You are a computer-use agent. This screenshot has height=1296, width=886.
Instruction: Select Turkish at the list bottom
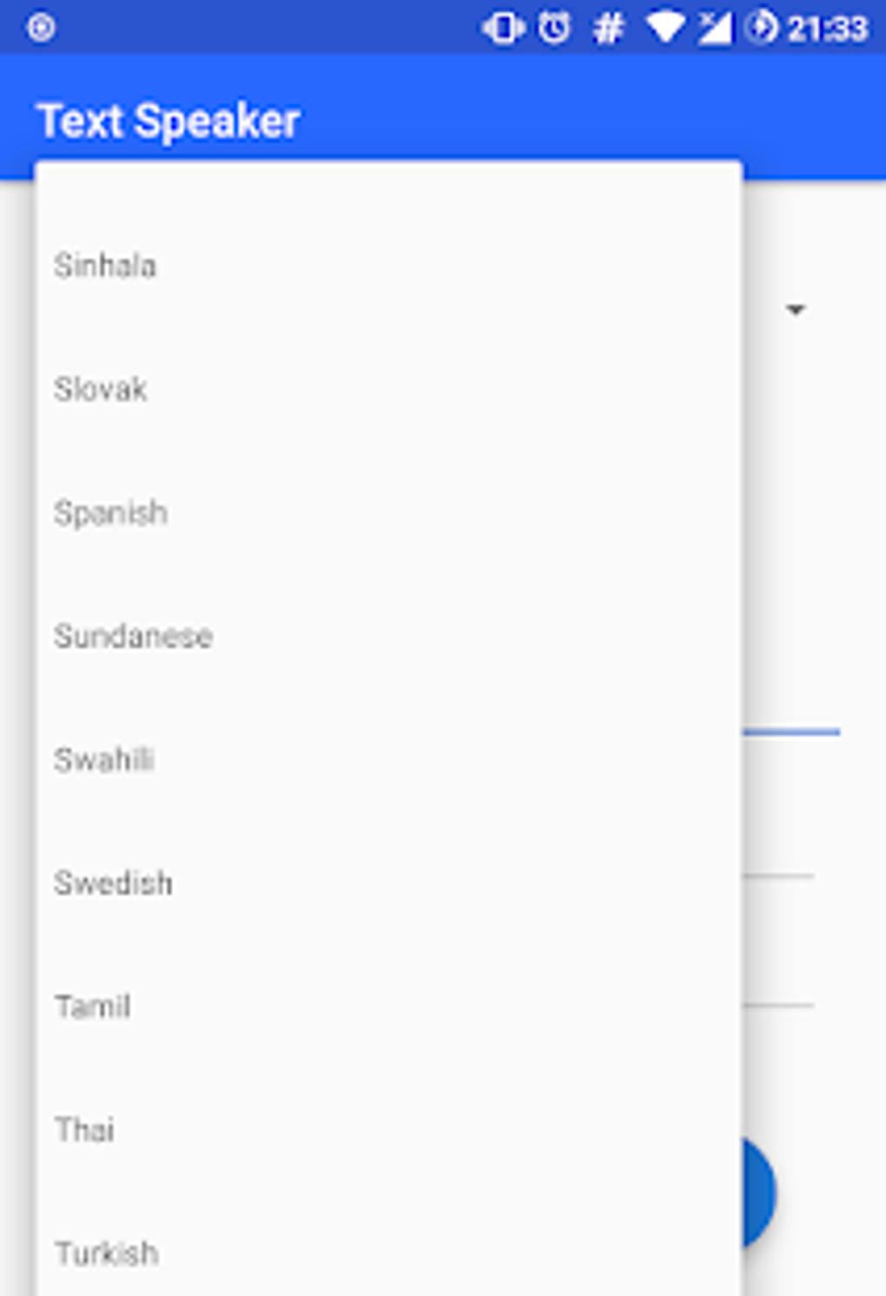point(107,1253)
